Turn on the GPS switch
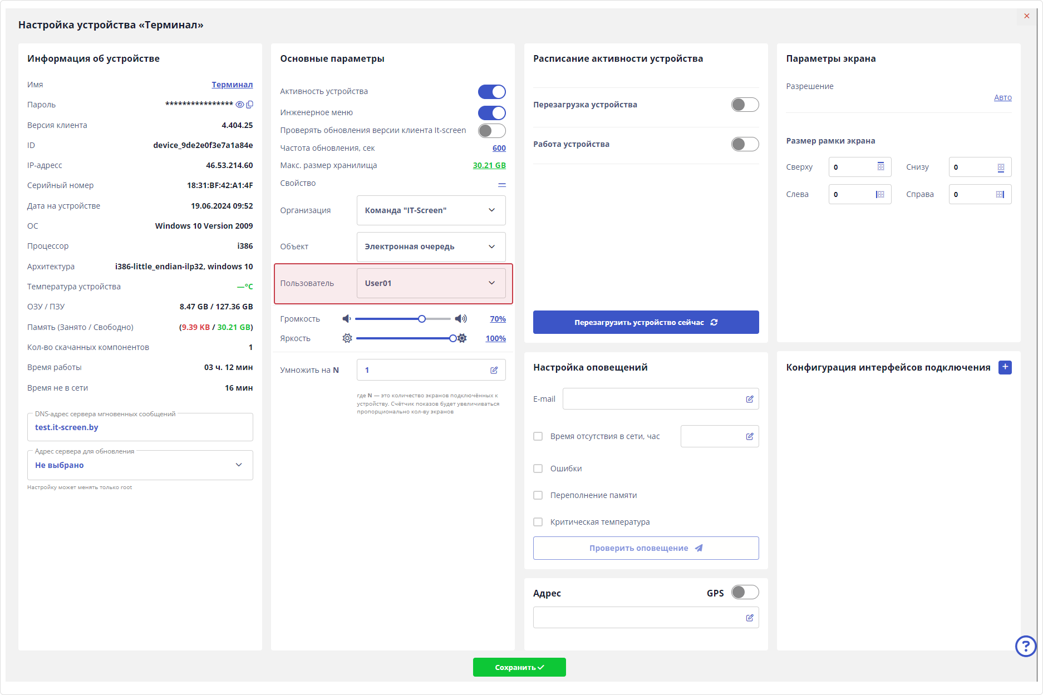 coord(745,592)
